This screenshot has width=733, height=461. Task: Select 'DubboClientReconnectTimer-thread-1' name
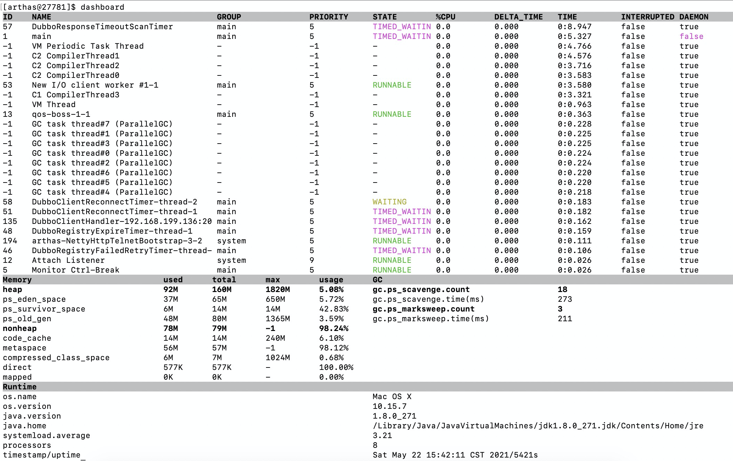(114, 211)
